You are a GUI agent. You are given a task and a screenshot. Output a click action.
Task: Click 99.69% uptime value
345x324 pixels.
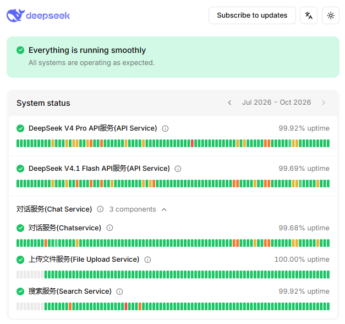click(x=304, y=169)
